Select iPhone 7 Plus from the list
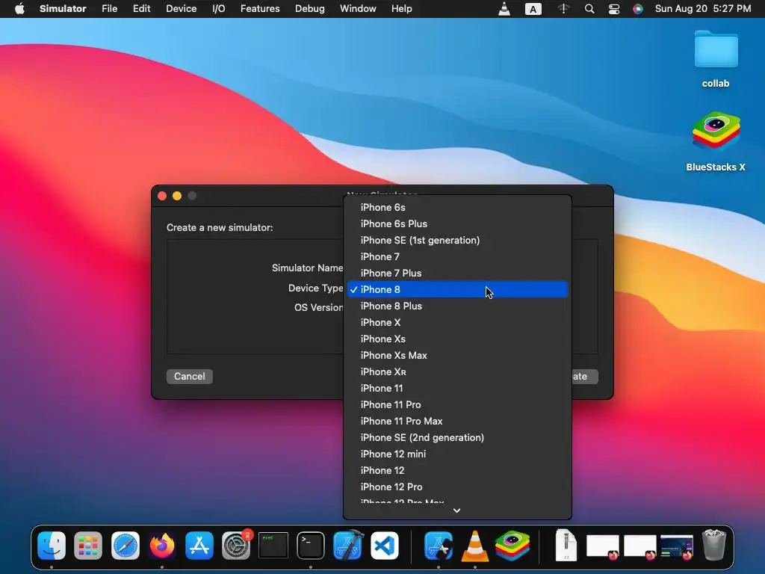This screenshot has height=574, width=765. pyautogui.click(x=457, y=273)
